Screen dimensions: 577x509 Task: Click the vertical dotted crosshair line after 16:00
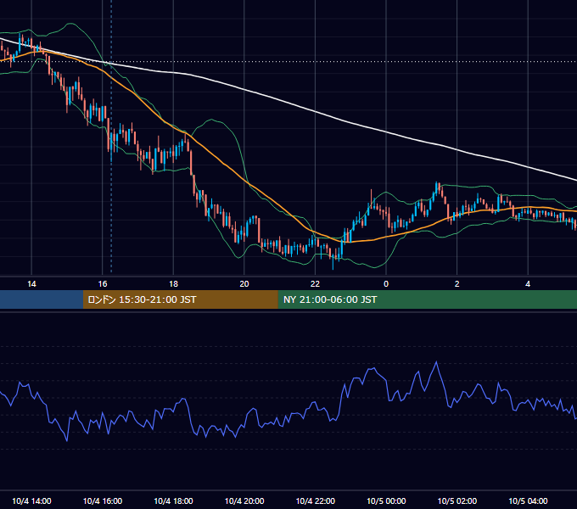(111, 137)
